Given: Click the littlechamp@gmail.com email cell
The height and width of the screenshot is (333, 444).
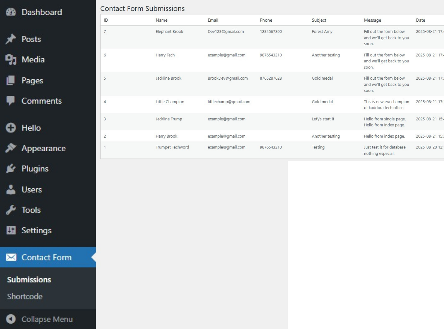Looking at the screenshot, I should [229, 102].
